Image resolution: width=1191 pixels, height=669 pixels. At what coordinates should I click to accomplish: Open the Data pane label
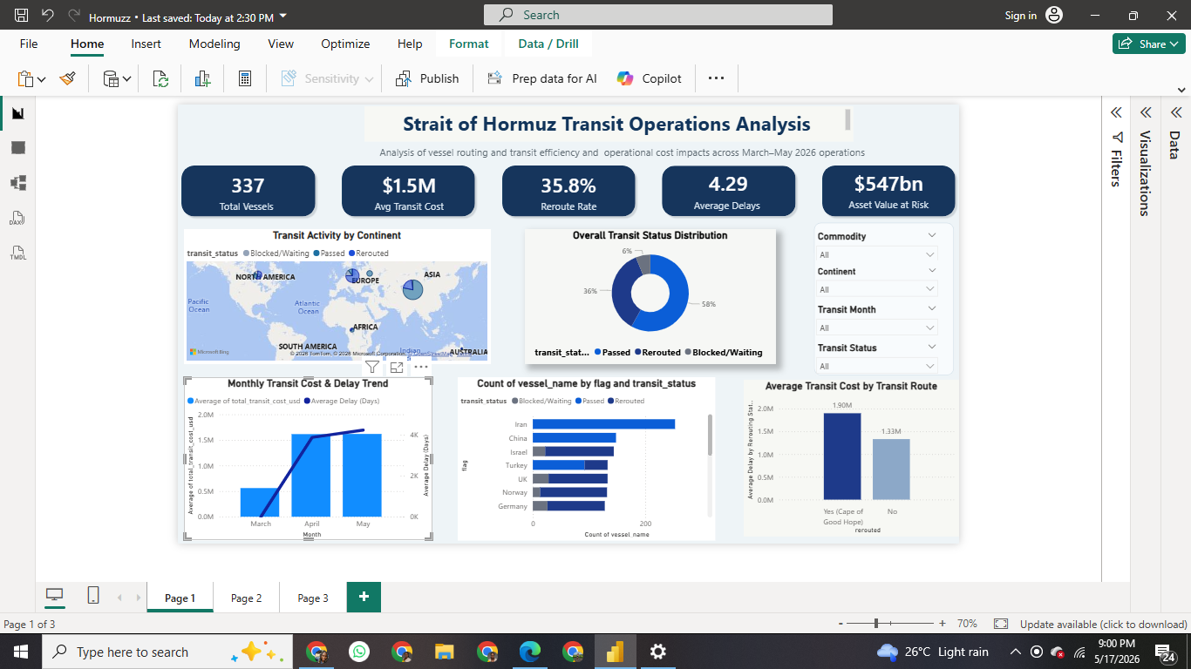(x=1174, y=145)
